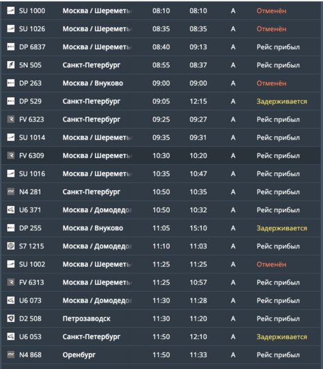Image resolution: width=323 pixels, height=369 pixels.
Task: Click the airline logo beside D2 508
Action: click(x=10, y=318)
